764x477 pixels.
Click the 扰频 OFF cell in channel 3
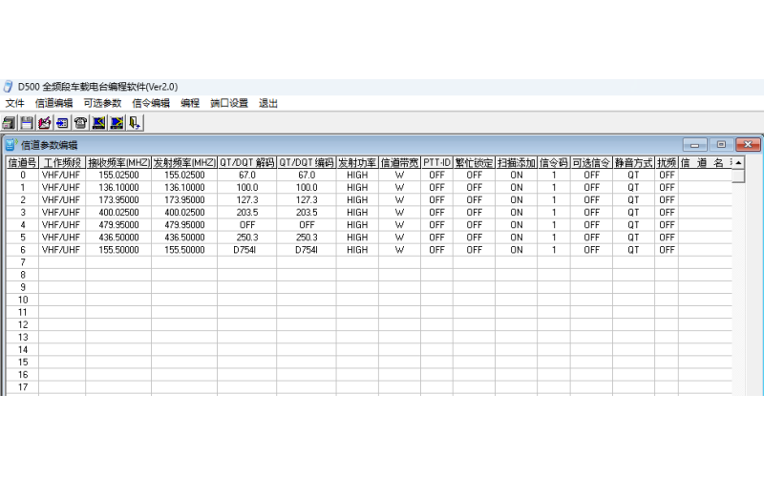click(667, 212)
